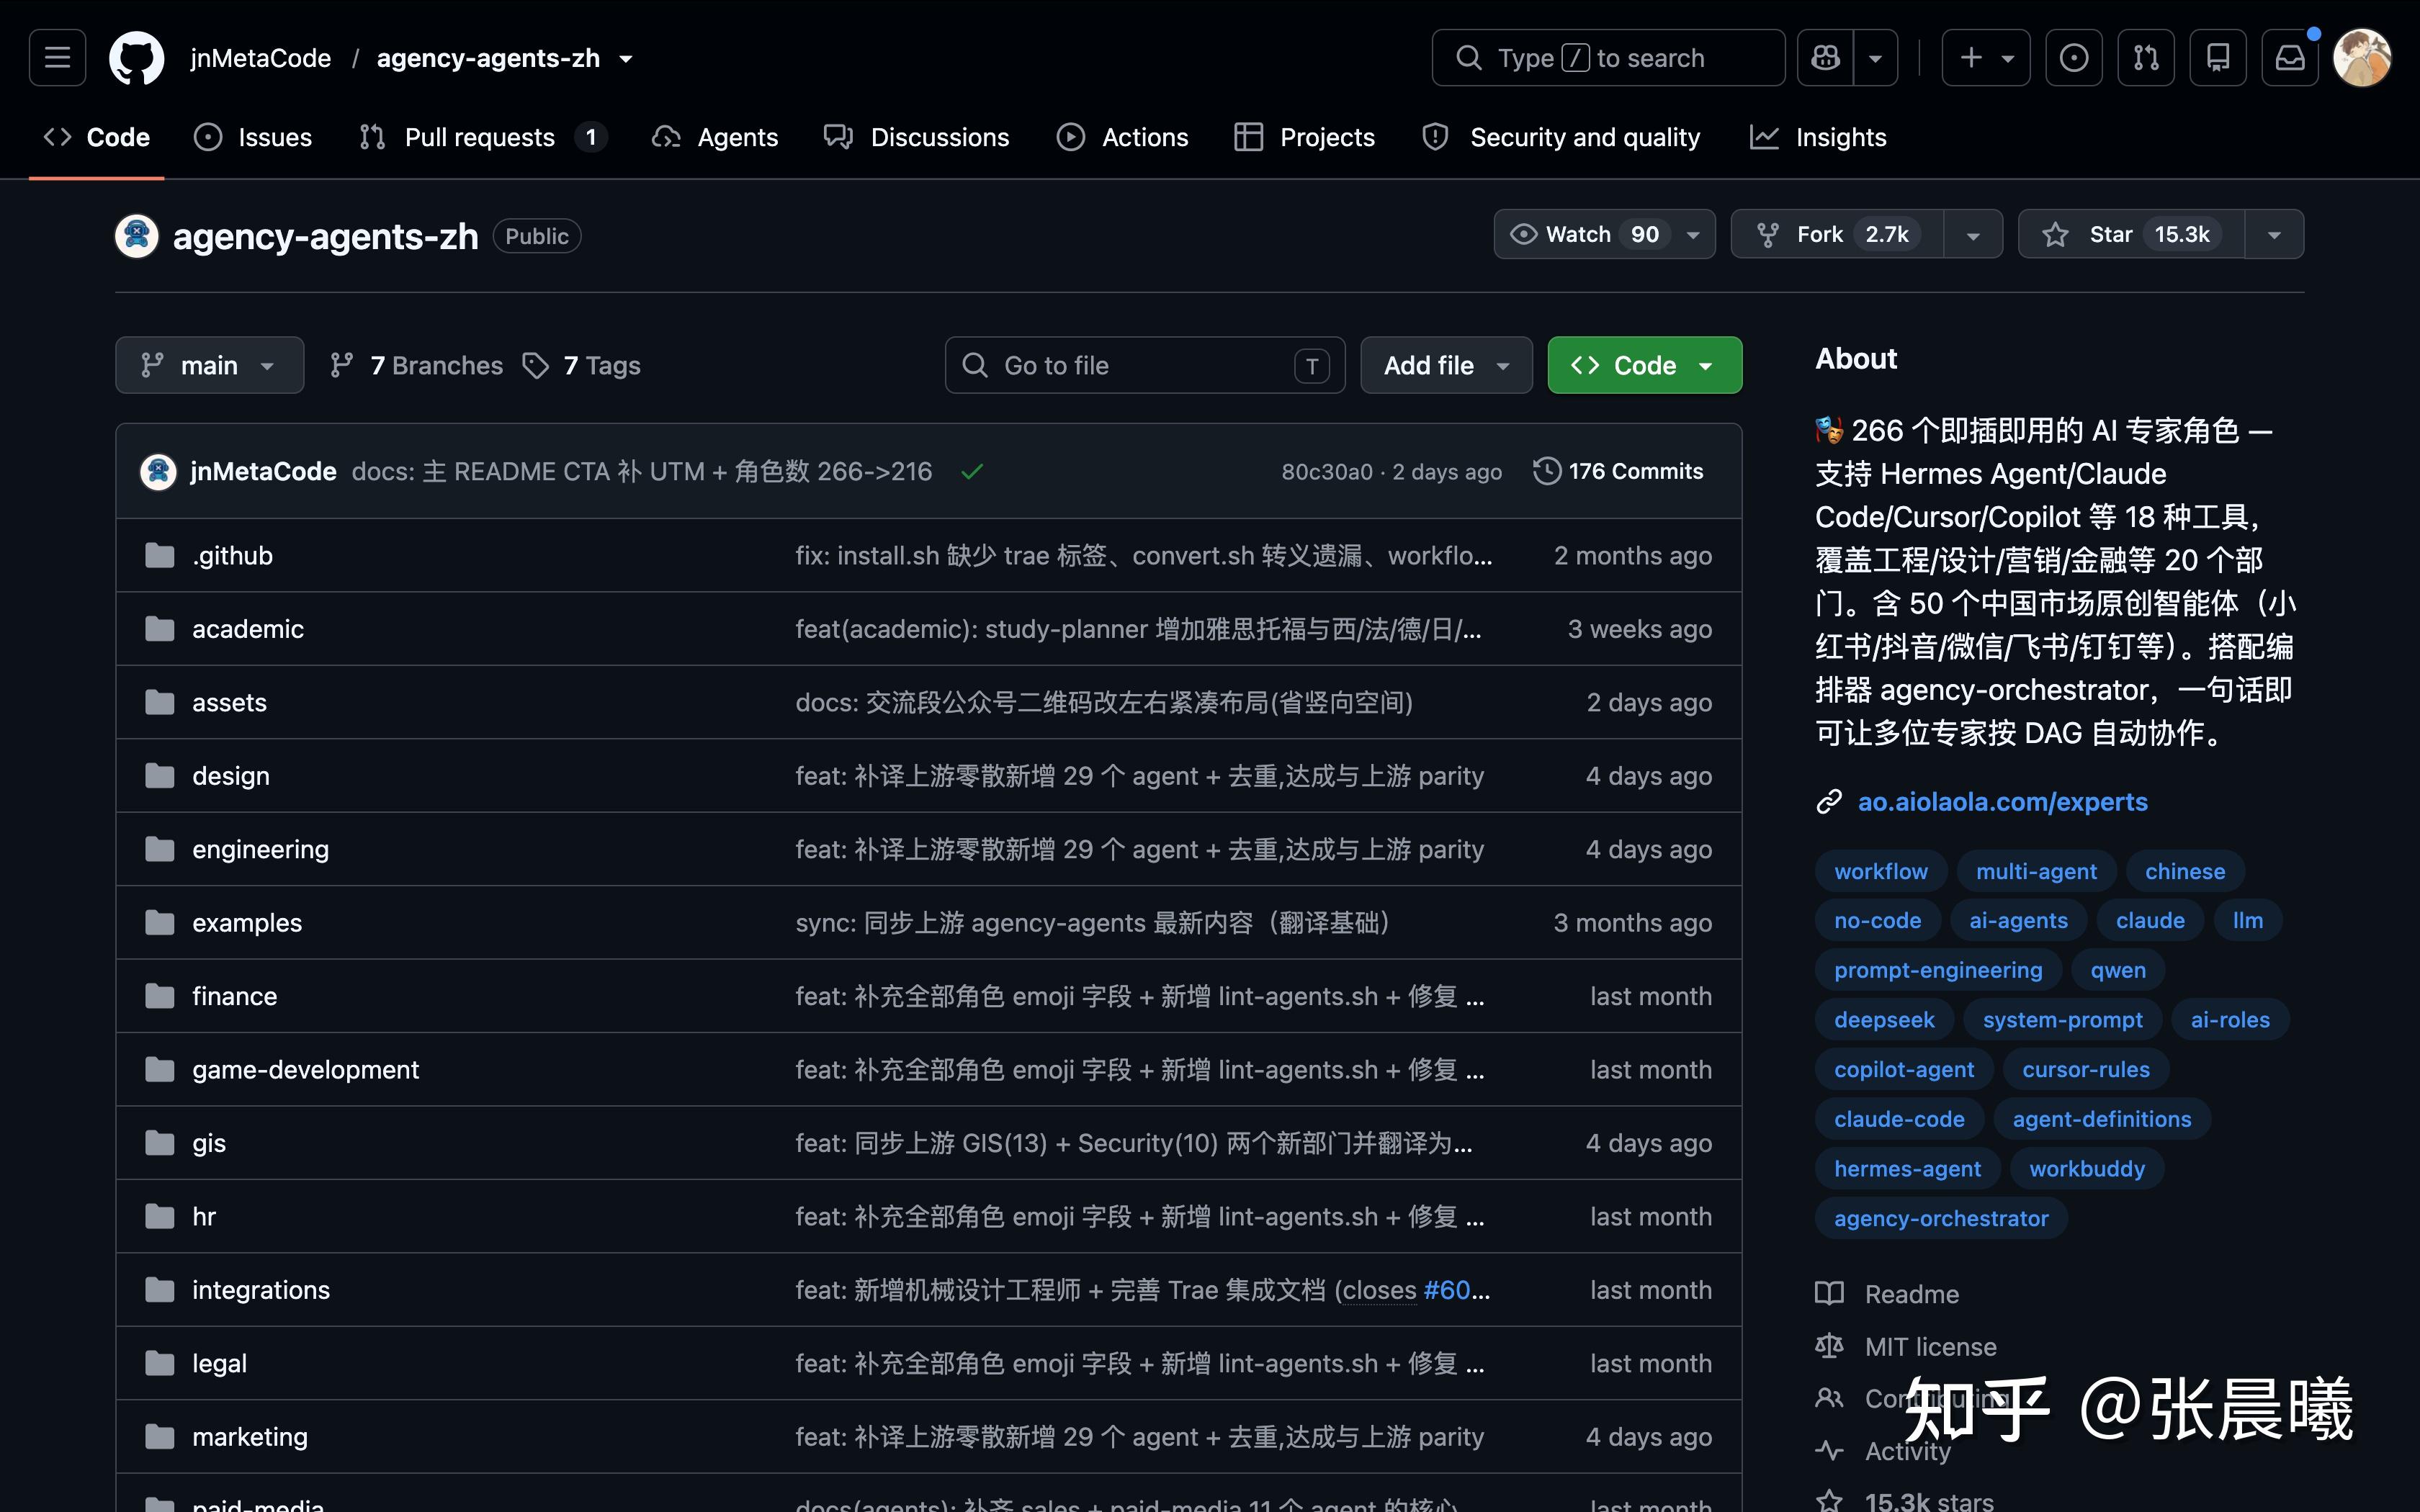Open the Security and quality tab
The width and height of the screenshot is (2420, 1512).
(x=1561, y=137)
